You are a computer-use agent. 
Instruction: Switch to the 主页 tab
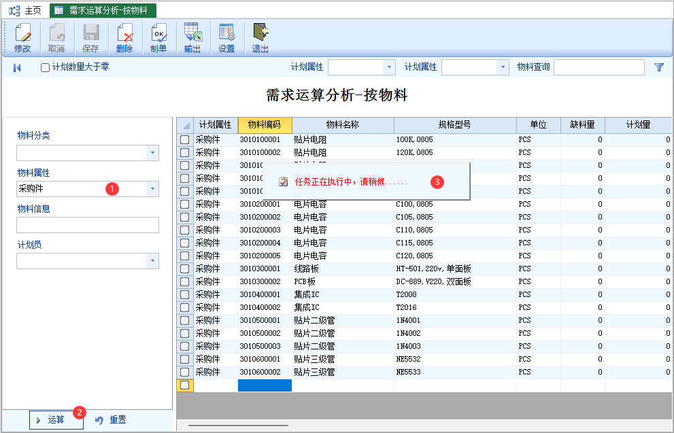coord(25,10)
